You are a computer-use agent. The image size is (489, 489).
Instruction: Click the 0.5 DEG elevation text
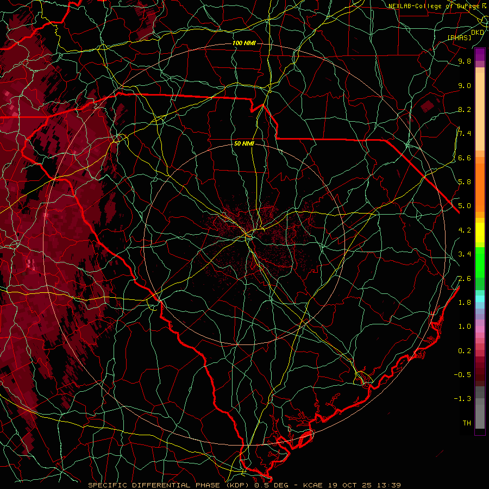pyautogui.click(x=271, y=485)
